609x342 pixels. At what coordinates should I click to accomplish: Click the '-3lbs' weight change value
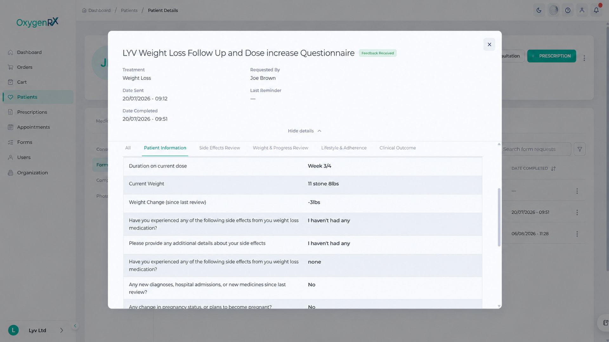coord(314,202)
